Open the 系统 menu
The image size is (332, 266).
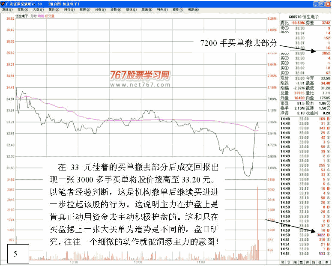click(x=8, y=9)
